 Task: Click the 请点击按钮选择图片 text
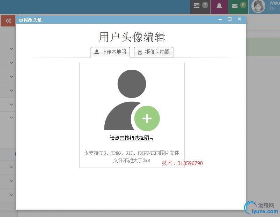point(132,138)
